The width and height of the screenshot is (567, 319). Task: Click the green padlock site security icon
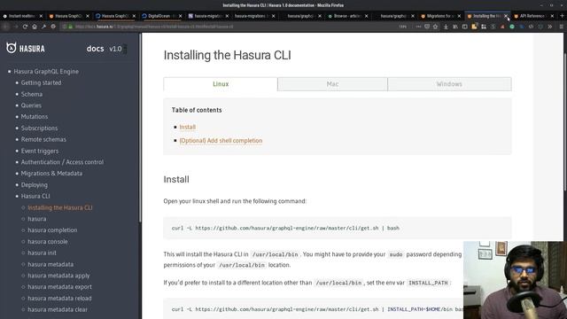(71, 27)
